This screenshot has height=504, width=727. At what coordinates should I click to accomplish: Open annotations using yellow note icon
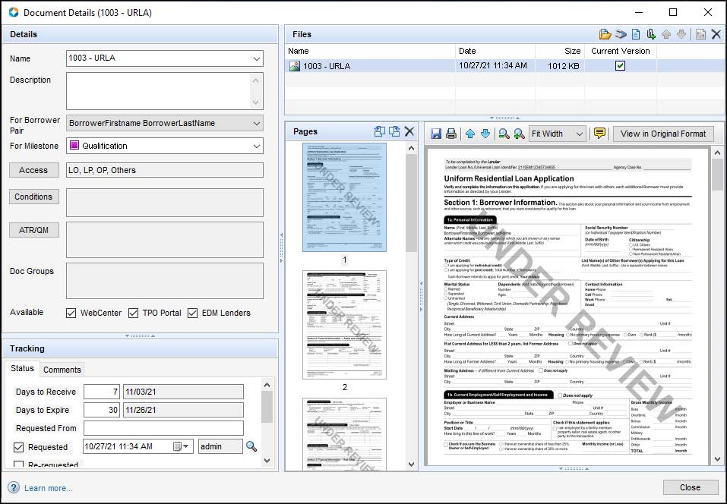coord(599,134)
